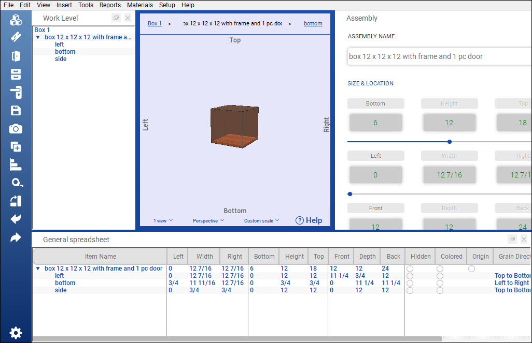The height and width of the screenshot is (343, 532).
Task: Click the save floppy disk icon
Action: (16, 110)
